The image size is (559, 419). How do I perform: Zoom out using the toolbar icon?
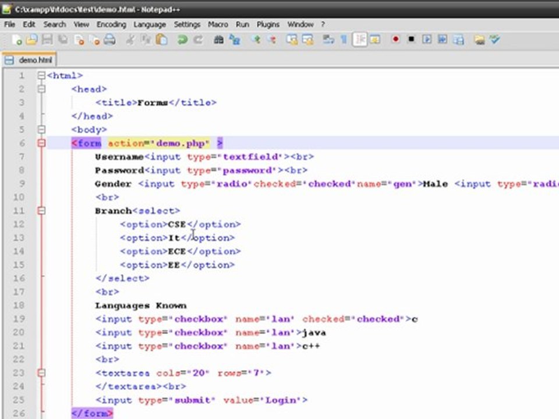click(x=272, y=40)
